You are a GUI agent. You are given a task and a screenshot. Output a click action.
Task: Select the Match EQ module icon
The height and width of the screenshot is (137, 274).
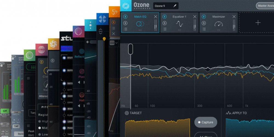[140, 24]
